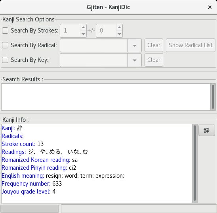Image resolution: width=217 pixels, height=213 pixels.
Task: Click 'Romanized Pinyin reading: ci2' line
Action: pos(39,168)
